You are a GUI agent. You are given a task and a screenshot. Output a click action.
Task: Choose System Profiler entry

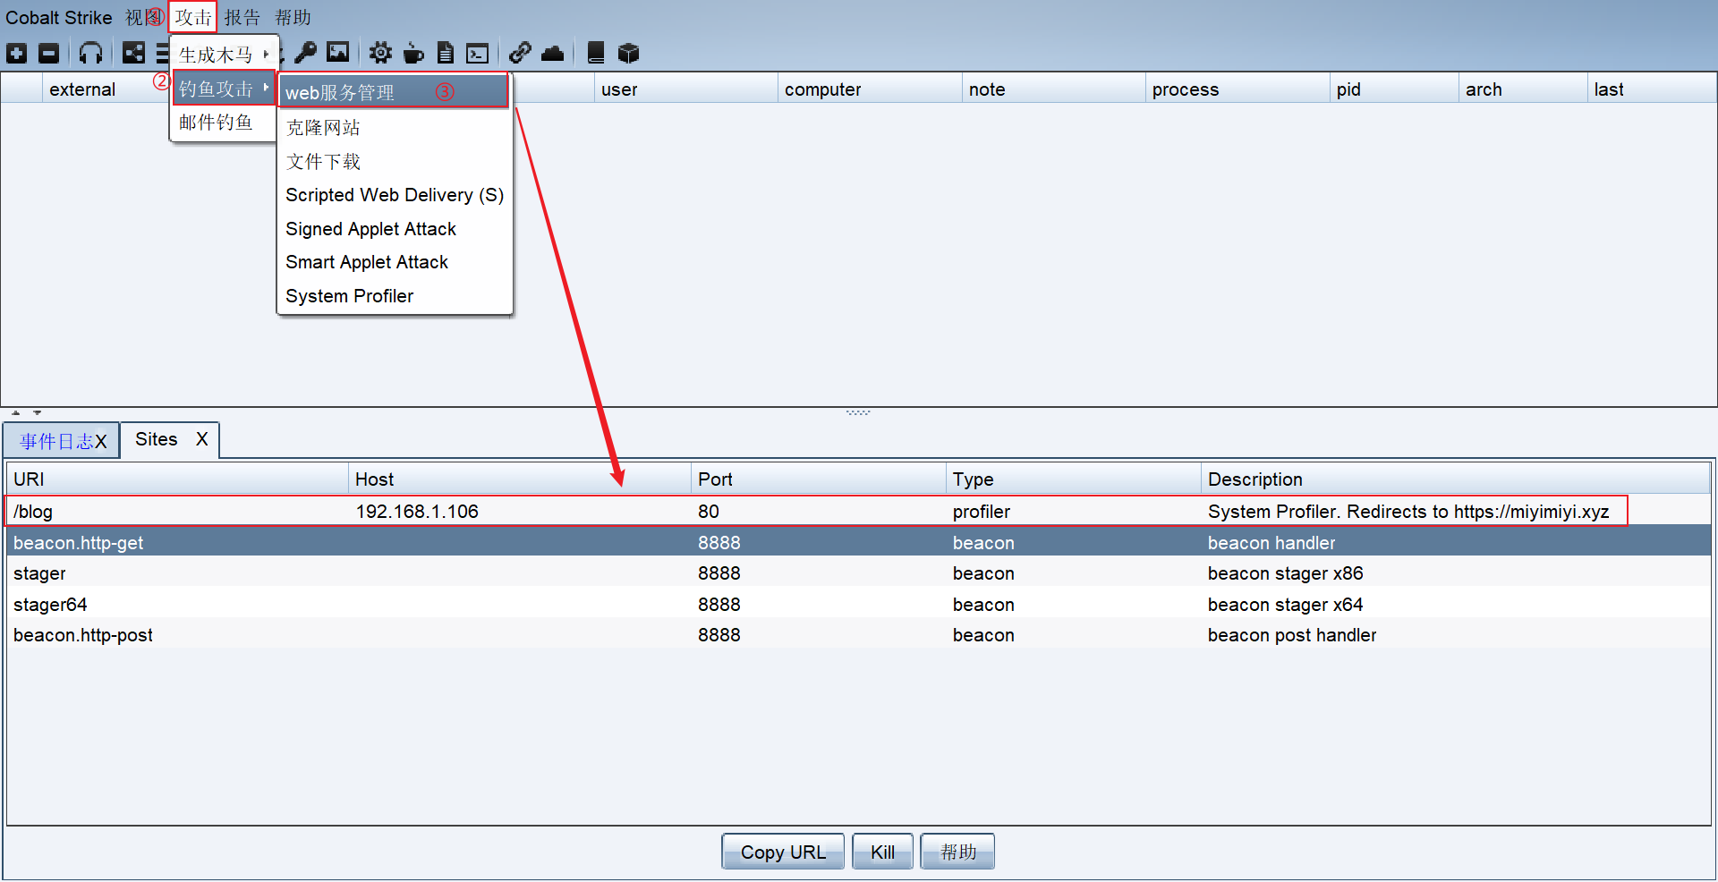click(x=394, y=296)
